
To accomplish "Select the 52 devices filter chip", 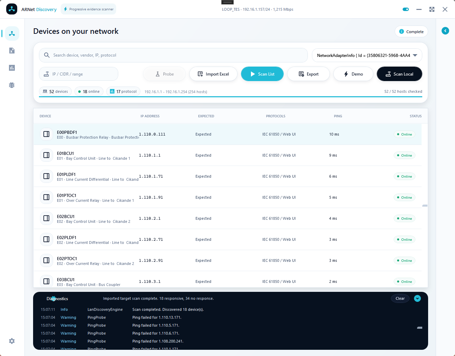I will tap(55, 91).
